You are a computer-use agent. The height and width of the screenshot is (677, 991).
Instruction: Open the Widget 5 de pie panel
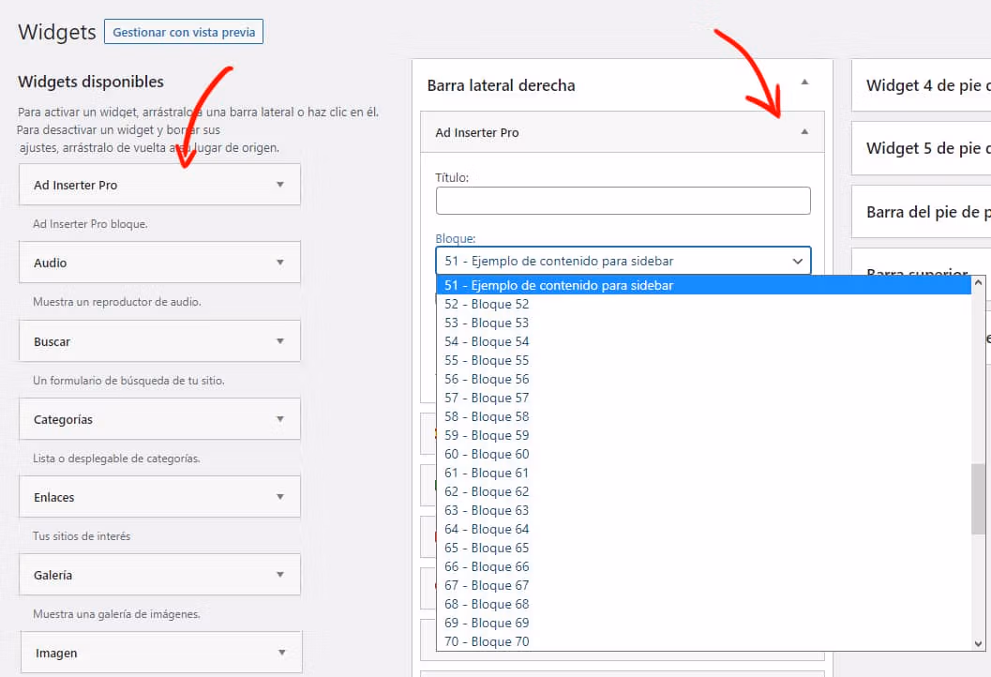[x=922, y=148]
